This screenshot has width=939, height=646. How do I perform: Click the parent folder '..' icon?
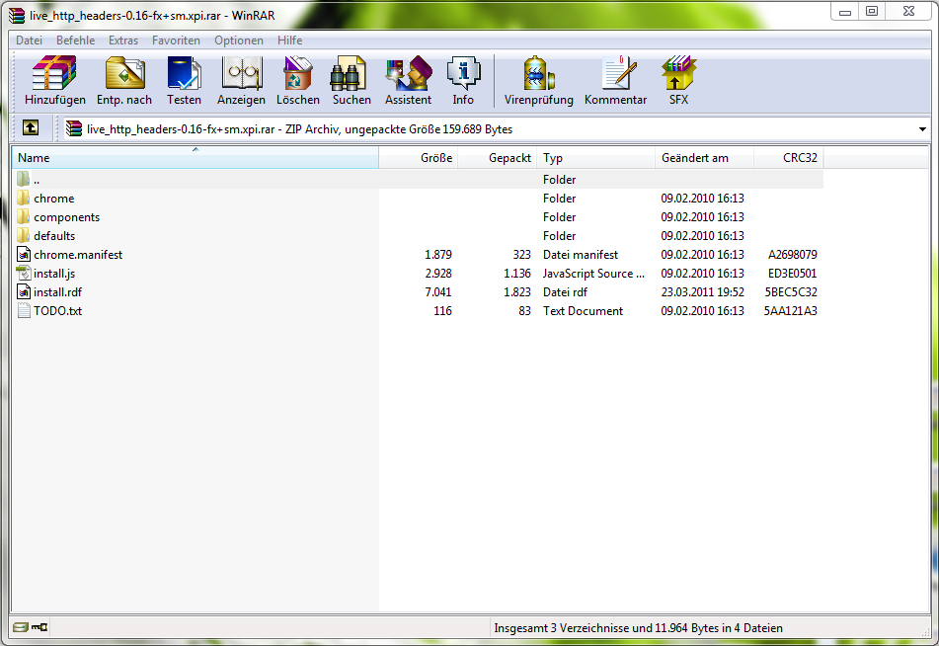(24, 179)
